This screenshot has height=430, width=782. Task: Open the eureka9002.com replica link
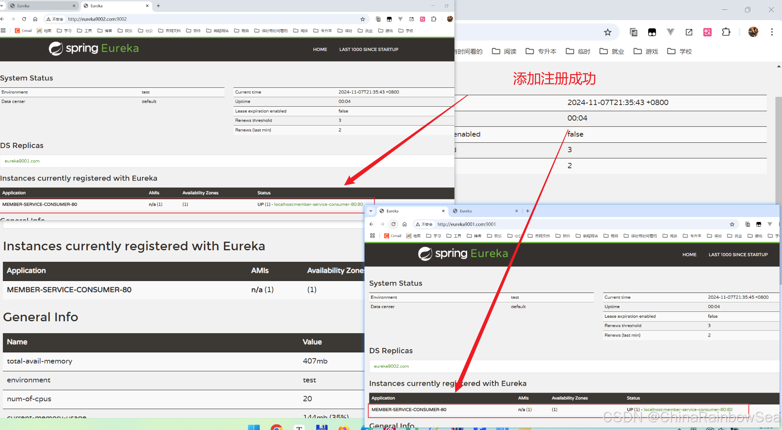[391, 366]
